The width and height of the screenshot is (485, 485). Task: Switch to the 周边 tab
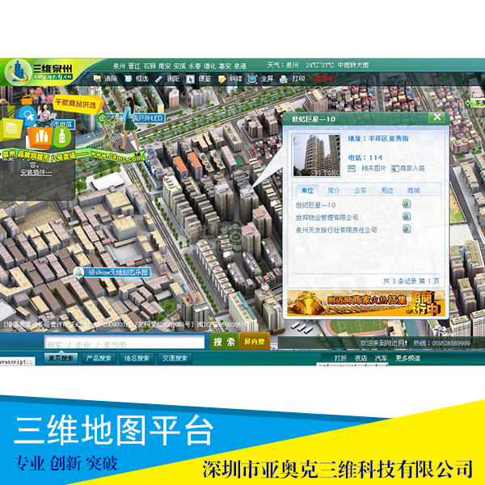pos(387,191)
